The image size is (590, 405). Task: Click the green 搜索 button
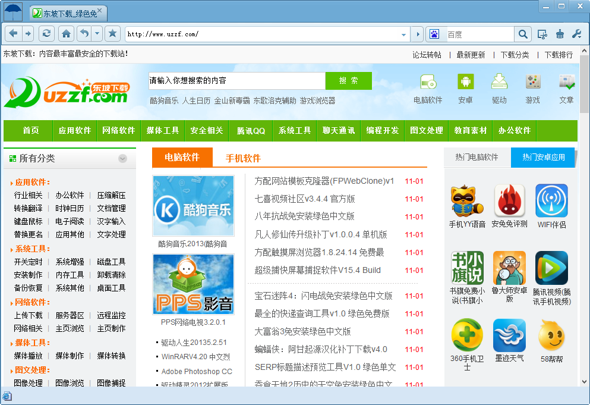tap(348, 81)
